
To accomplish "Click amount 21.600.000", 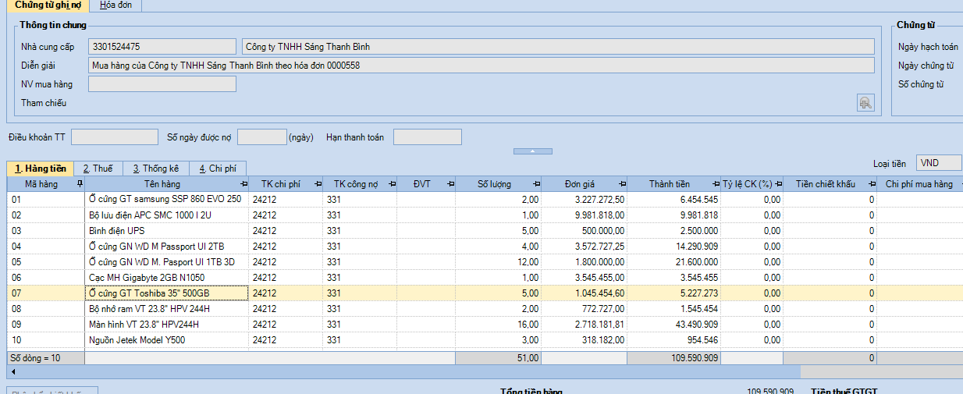I will pyautogui.click(x=673, y=262).
